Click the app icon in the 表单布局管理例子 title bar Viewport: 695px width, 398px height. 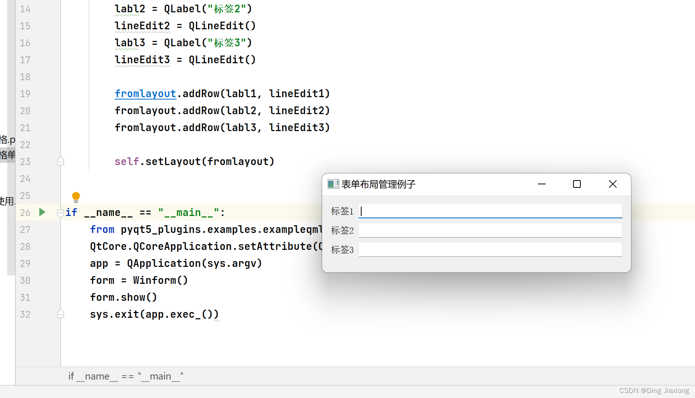click(333, 184)
